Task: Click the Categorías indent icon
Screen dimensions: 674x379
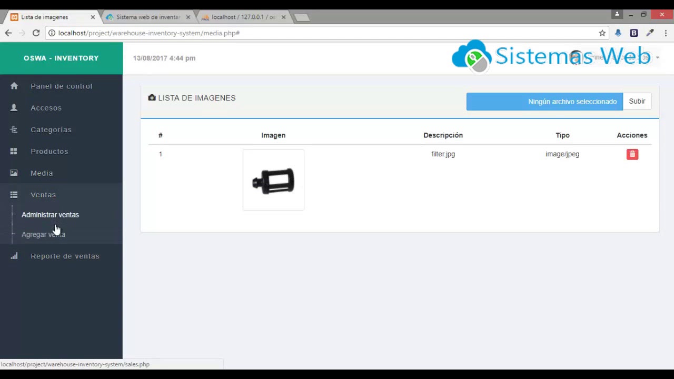Action: point(14,129)
